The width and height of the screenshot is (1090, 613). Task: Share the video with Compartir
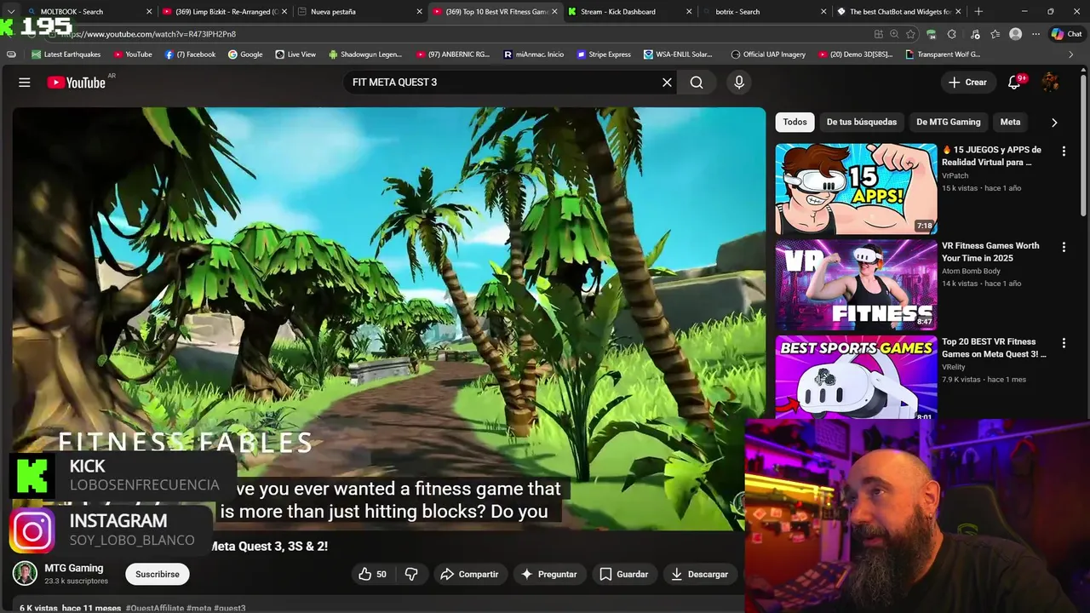click(469, 574)
